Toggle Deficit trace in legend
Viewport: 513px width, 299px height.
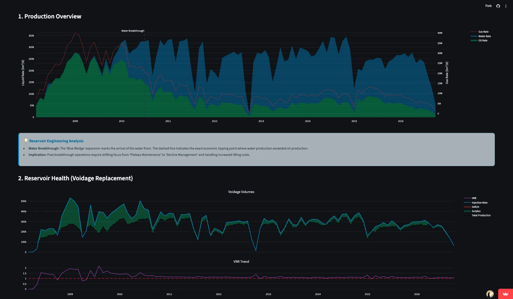(472, 207)
